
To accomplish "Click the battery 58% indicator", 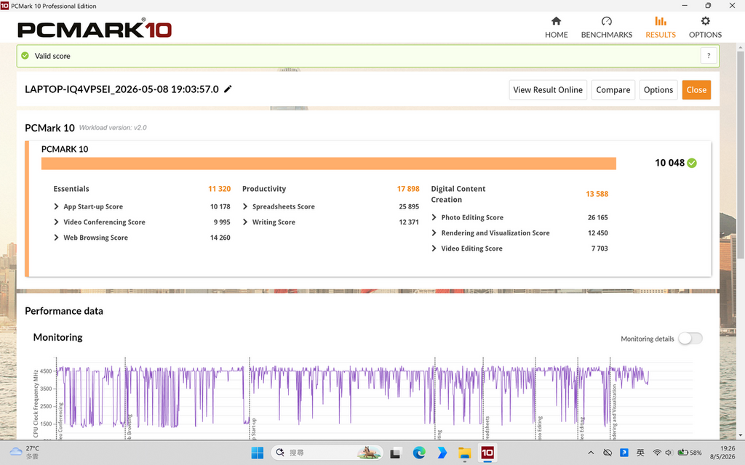I will tap(690, 453).
